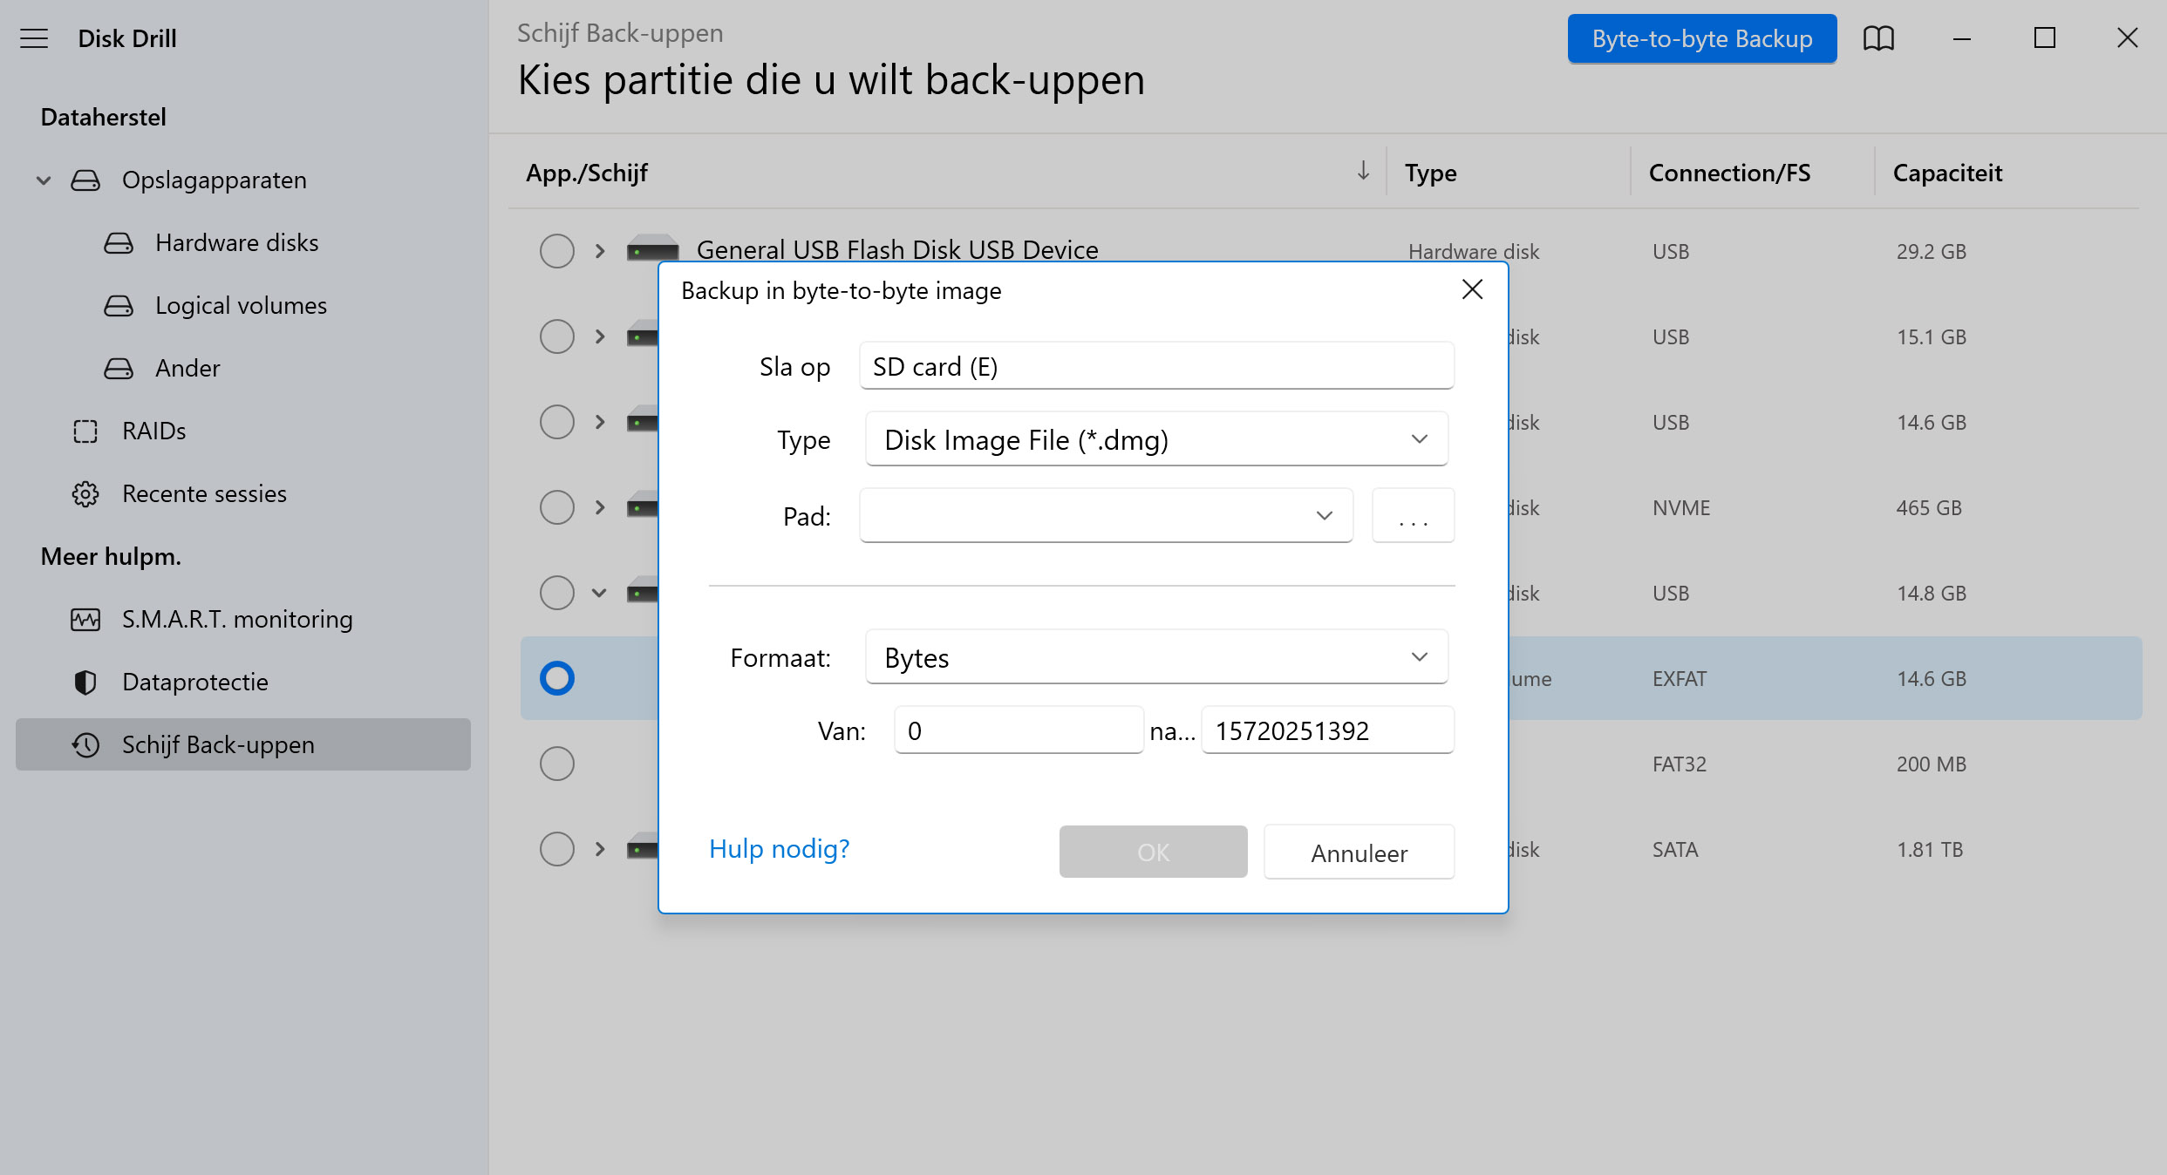This screenshot has width=2167, height=1175.
Task: Collapse the Opslagapparaten tree section
Action: point(44,180)
